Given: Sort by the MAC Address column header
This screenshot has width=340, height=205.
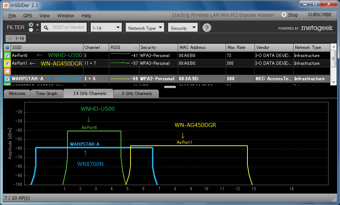Looking at the screenshot, I should (202, 47).
